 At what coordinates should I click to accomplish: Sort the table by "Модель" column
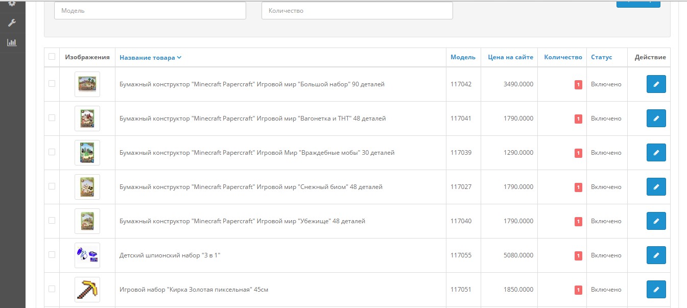click(x=463, y=57)
